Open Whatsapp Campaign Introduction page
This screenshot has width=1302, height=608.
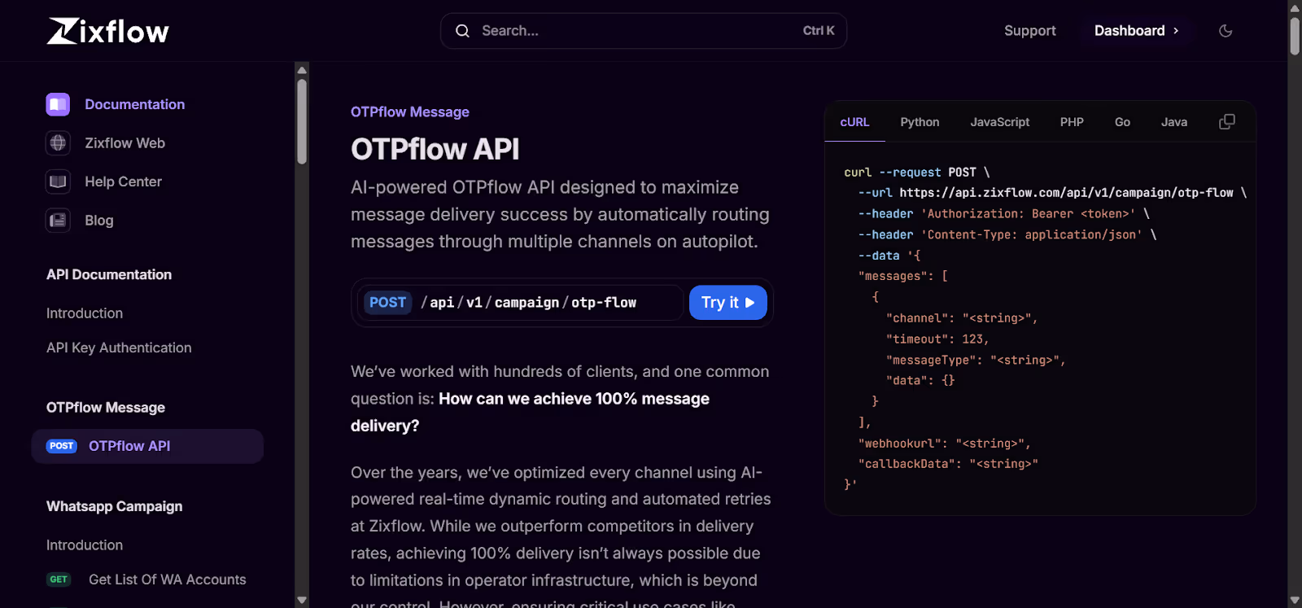[x=85, y=545]
